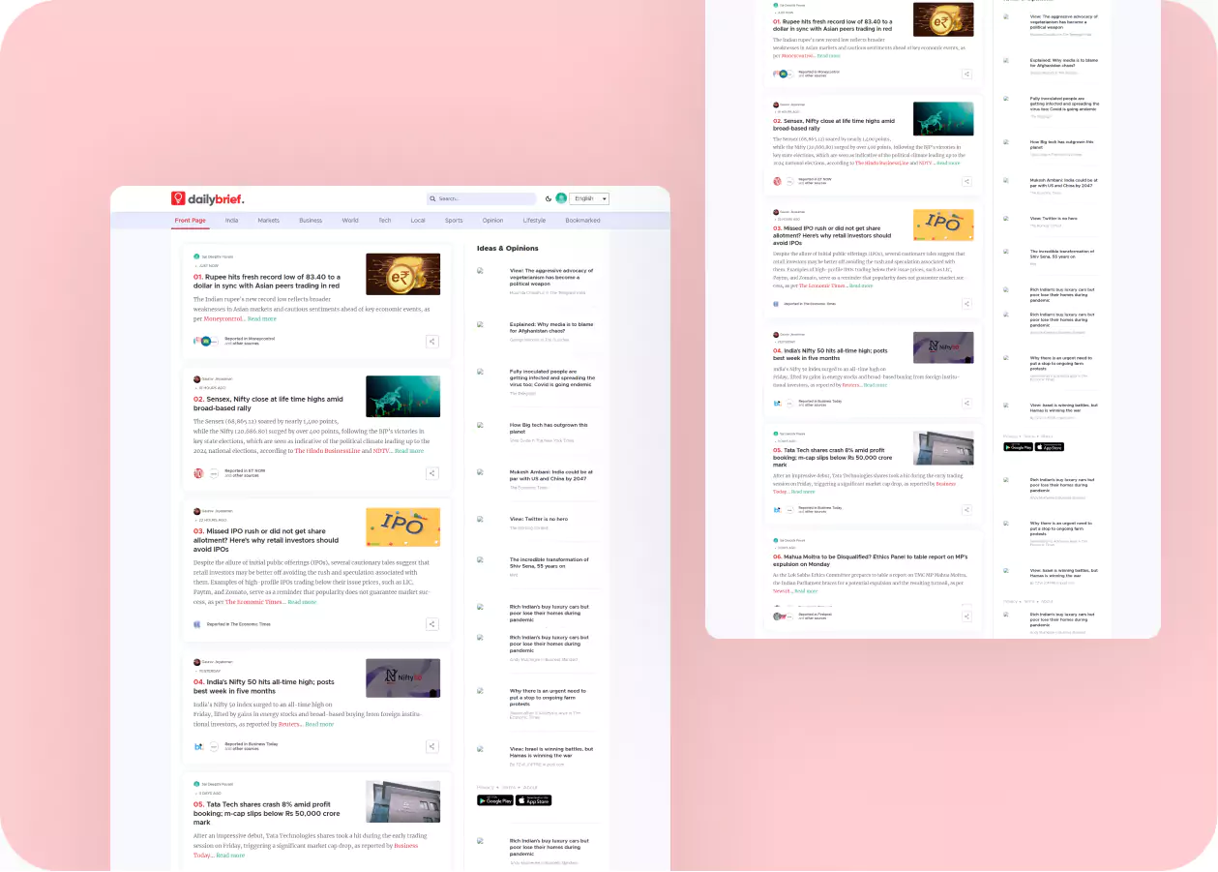Open the Local tab
1218x872 pixels.
click(x=418, y=221)
